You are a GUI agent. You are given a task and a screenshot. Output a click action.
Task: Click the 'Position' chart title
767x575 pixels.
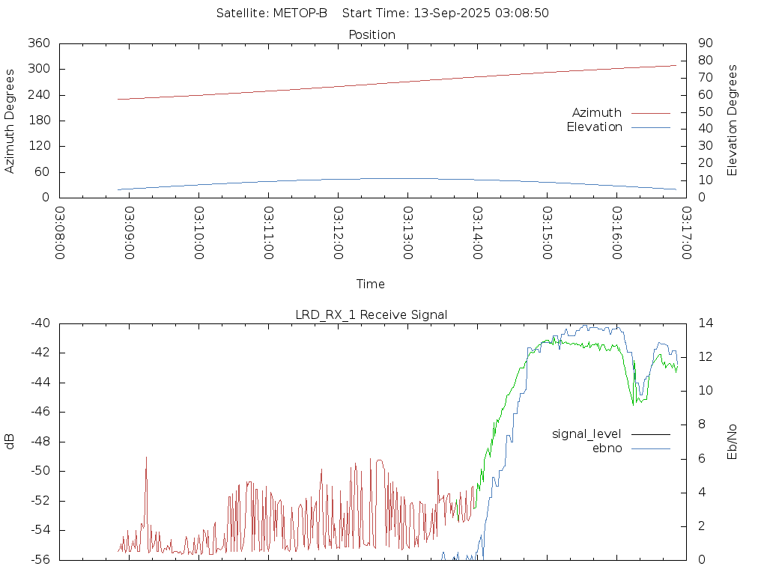tap(372, 34)
